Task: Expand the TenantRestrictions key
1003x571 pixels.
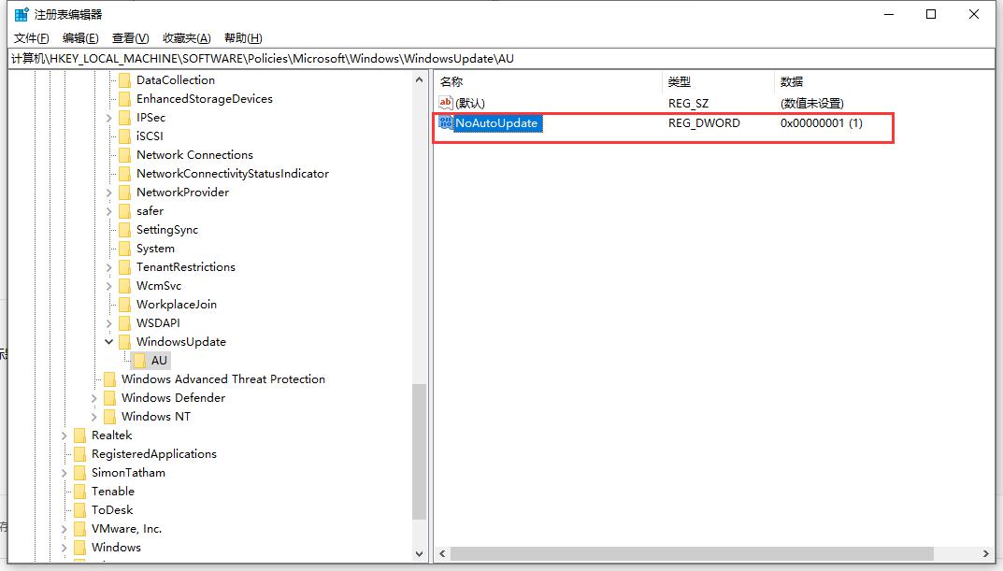Action: pos(108,267)
